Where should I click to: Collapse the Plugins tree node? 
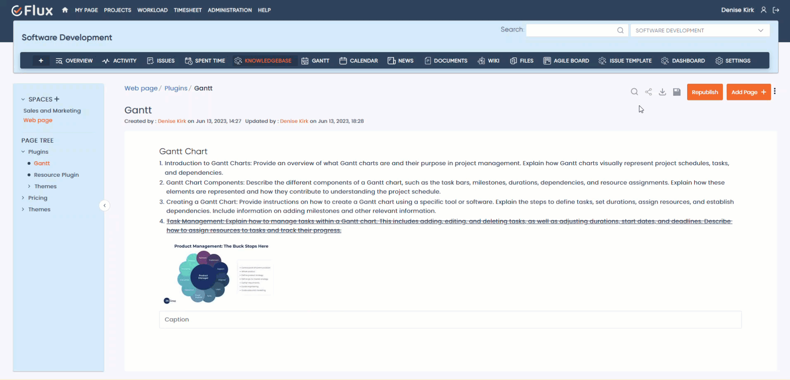(23, 152)
